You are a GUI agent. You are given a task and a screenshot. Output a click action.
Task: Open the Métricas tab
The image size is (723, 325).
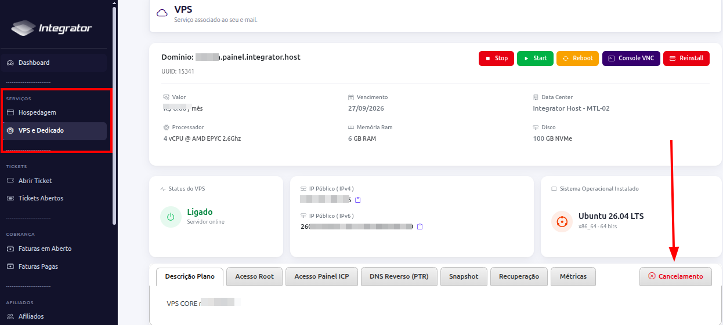(x=573, y=276)
